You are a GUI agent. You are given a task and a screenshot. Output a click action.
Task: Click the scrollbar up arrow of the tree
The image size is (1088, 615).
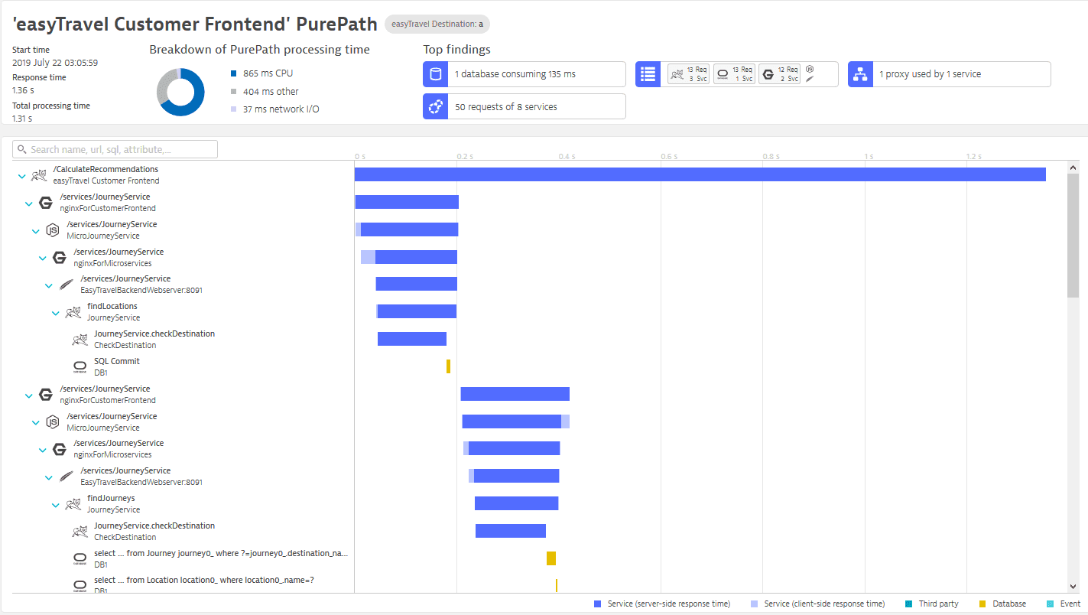(1073, 168)
